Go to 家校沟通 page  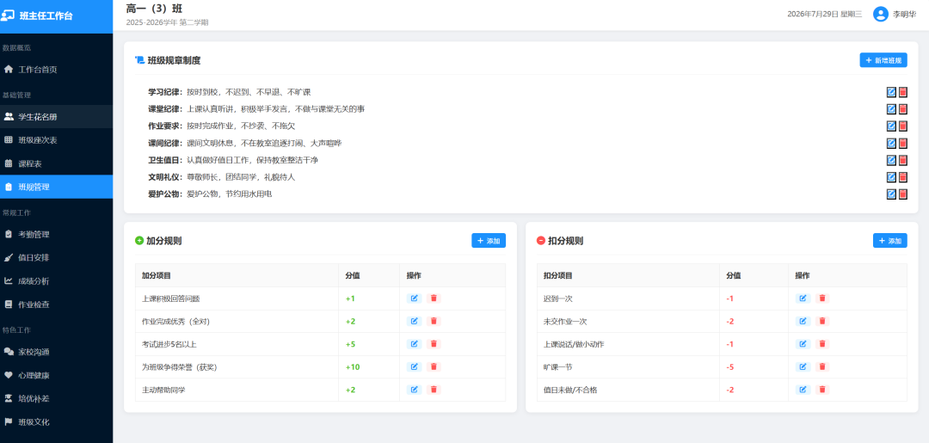(56, 352)
